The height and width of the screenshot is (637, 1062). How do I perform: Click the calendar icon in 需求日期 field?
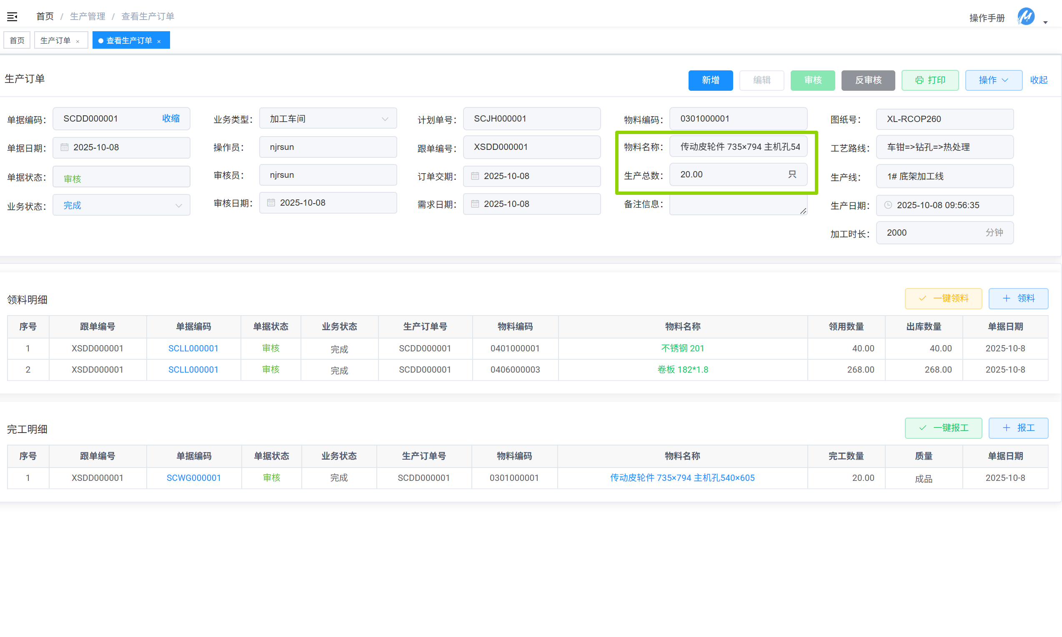(475, 204)
